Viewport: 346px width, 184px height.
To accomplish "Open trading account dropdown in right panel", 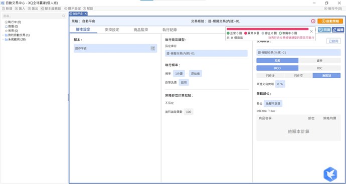I will [x=298, y=53].
